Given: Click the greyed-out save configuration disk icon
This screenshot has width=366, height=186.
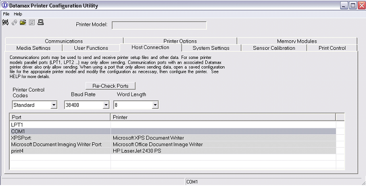Looking at the screenshot, I should click(x=32, y=23).
